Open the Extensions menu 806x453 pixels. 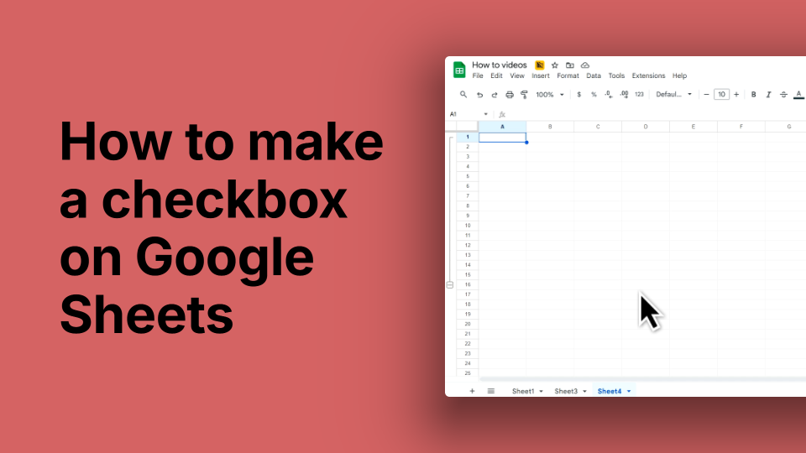pos(648,75)
